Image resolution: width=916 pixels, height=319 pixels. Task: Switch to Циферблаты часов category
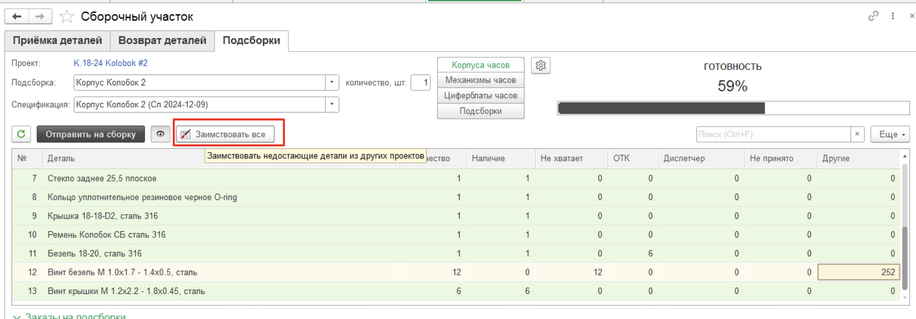pyautogui.click(x=480, y=96)
